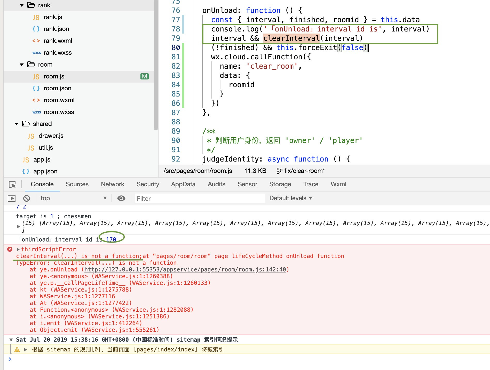Click the JS icon of rank.js

[36, 17]
